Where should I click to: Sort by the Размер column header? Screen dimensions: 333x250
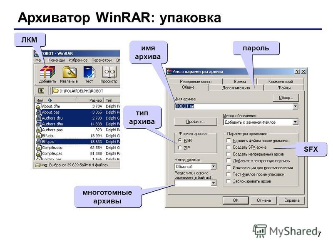(x=90, y=100)
